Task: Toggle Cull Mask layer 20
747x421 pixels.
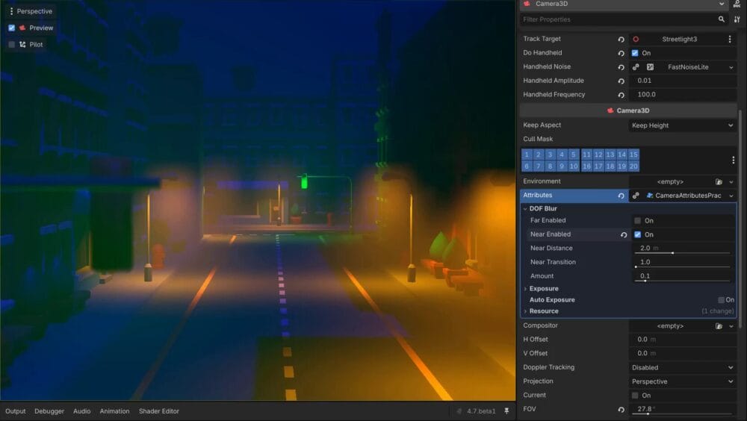Action: [x=633, y=166]
